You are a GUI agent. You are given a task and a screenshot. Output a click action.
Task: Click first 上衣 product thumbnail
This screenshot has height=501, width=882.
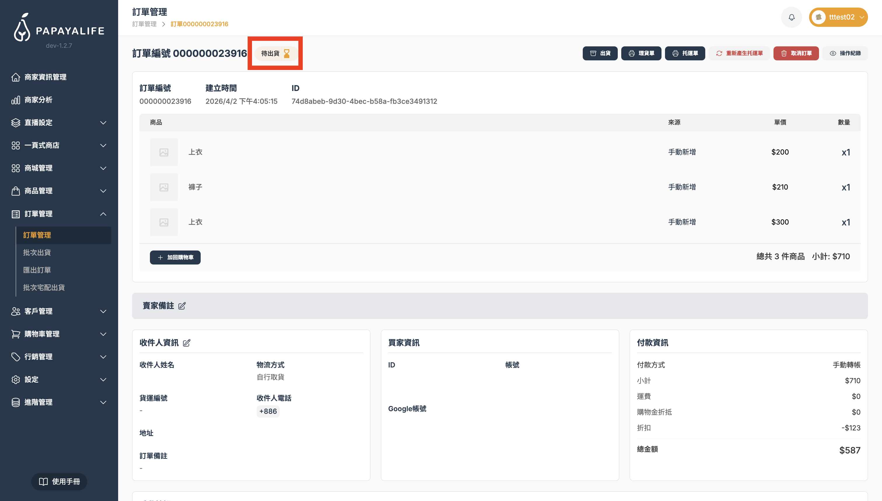click(164, 152)
